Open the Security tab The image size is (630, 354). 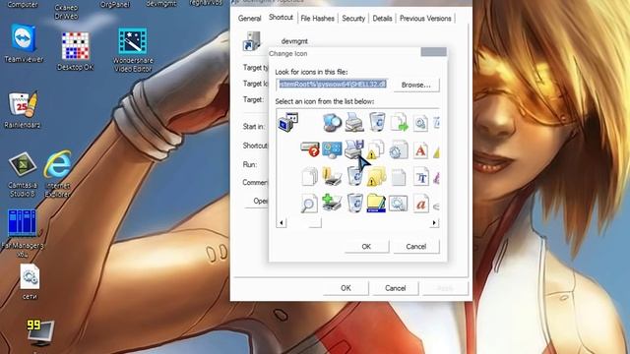point(353,19)
